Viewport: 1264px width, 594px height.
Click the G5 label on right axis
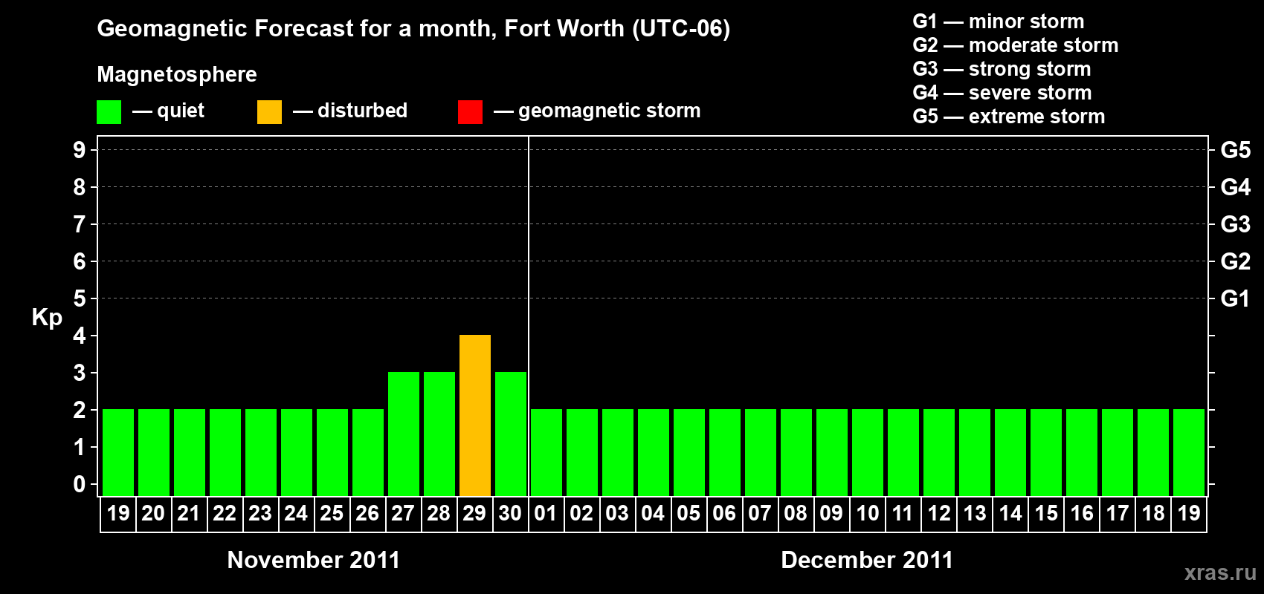tap(1236, 150)
